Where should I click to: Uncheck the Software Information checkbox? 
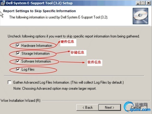18,61
